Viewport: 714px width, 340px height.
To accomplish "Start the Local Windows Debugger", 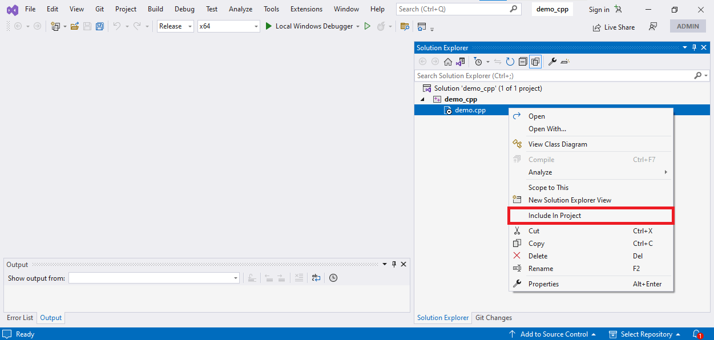I will (x=309, y=26).
